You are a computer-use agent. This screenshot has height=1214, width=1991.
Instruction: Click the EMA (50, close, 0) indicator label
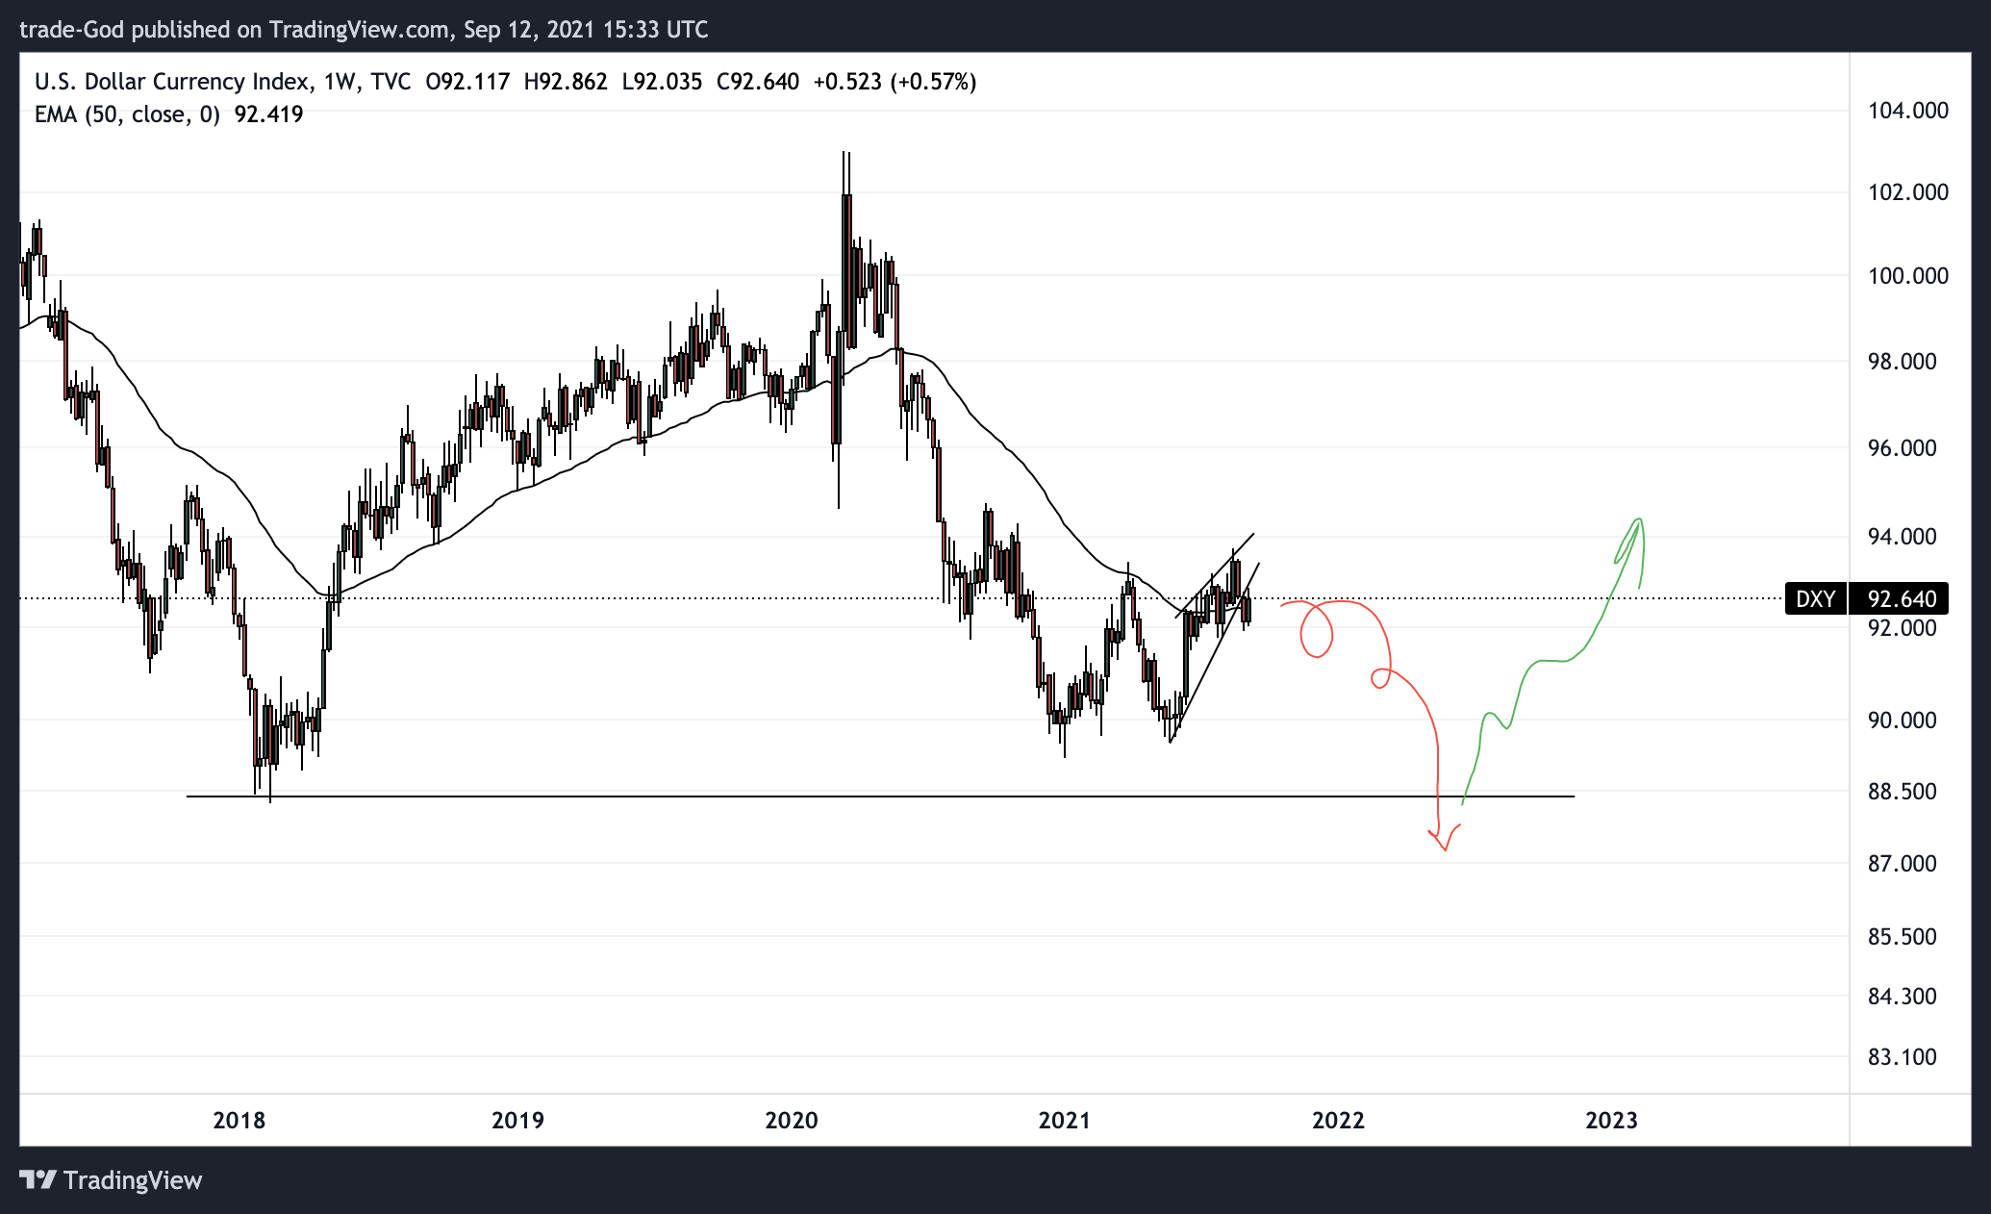click(127, 114)
